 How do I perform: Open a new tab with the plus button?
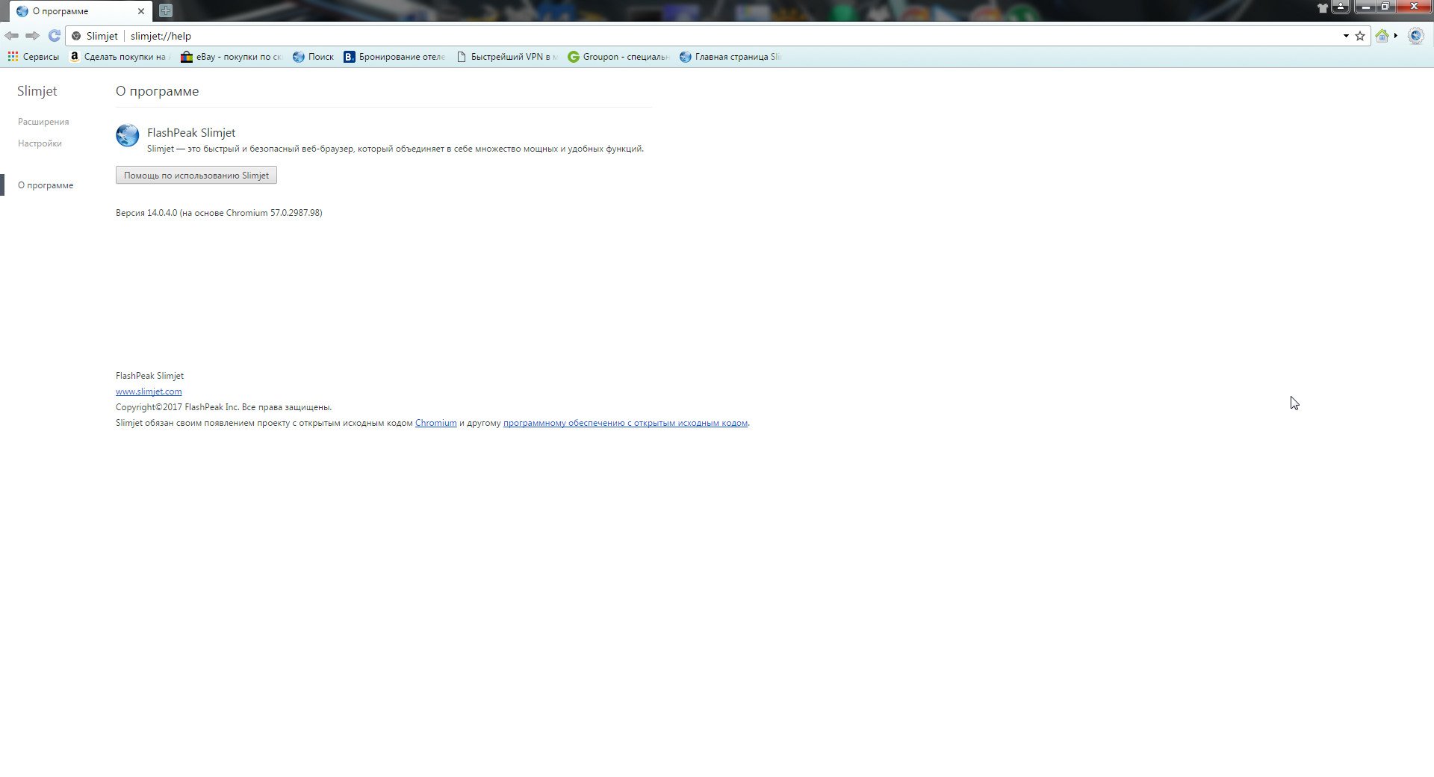point(166,10)
